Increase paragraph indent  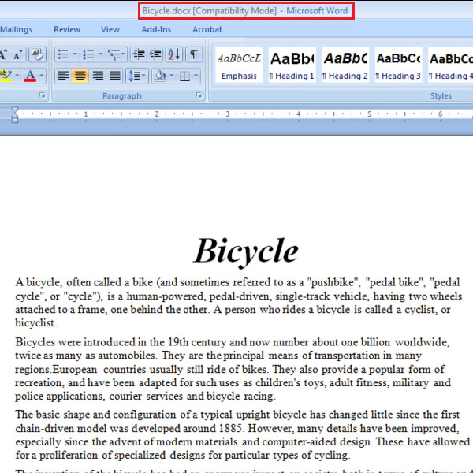[155, 54]
